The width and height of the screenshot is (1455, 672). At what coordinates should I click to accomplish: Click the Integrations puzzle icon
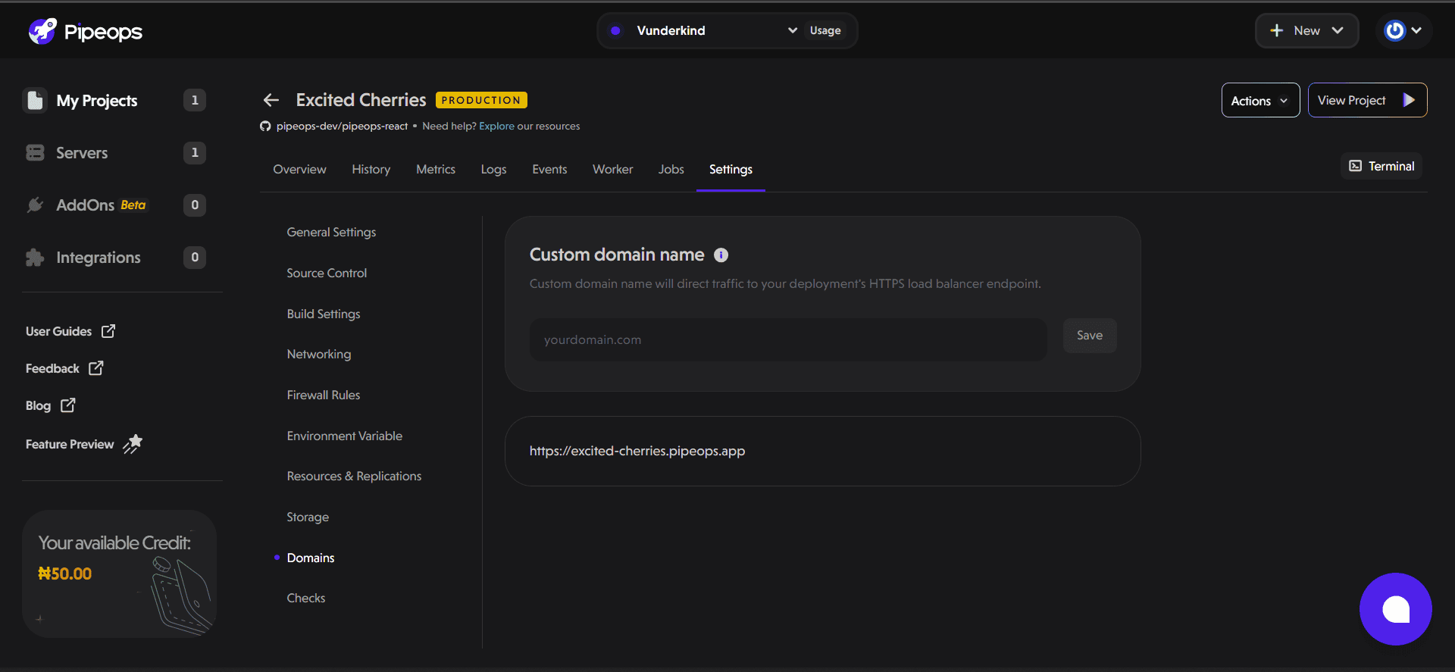click(35, 258)
